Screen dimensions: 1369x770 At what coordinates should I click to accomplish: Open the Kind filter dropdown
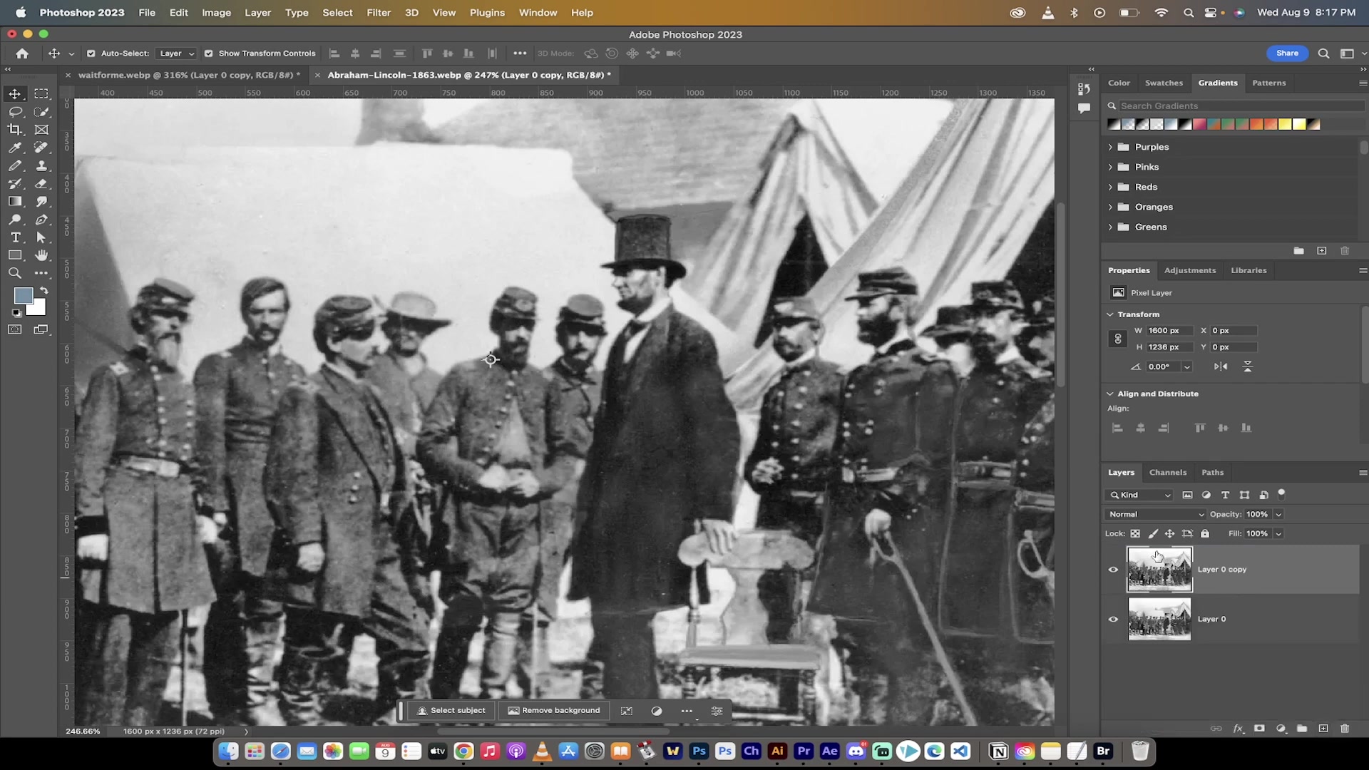click(1139, 495)
